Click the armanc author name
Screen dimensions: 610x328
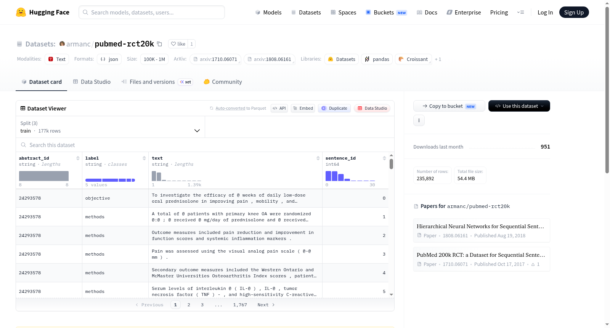78,44
